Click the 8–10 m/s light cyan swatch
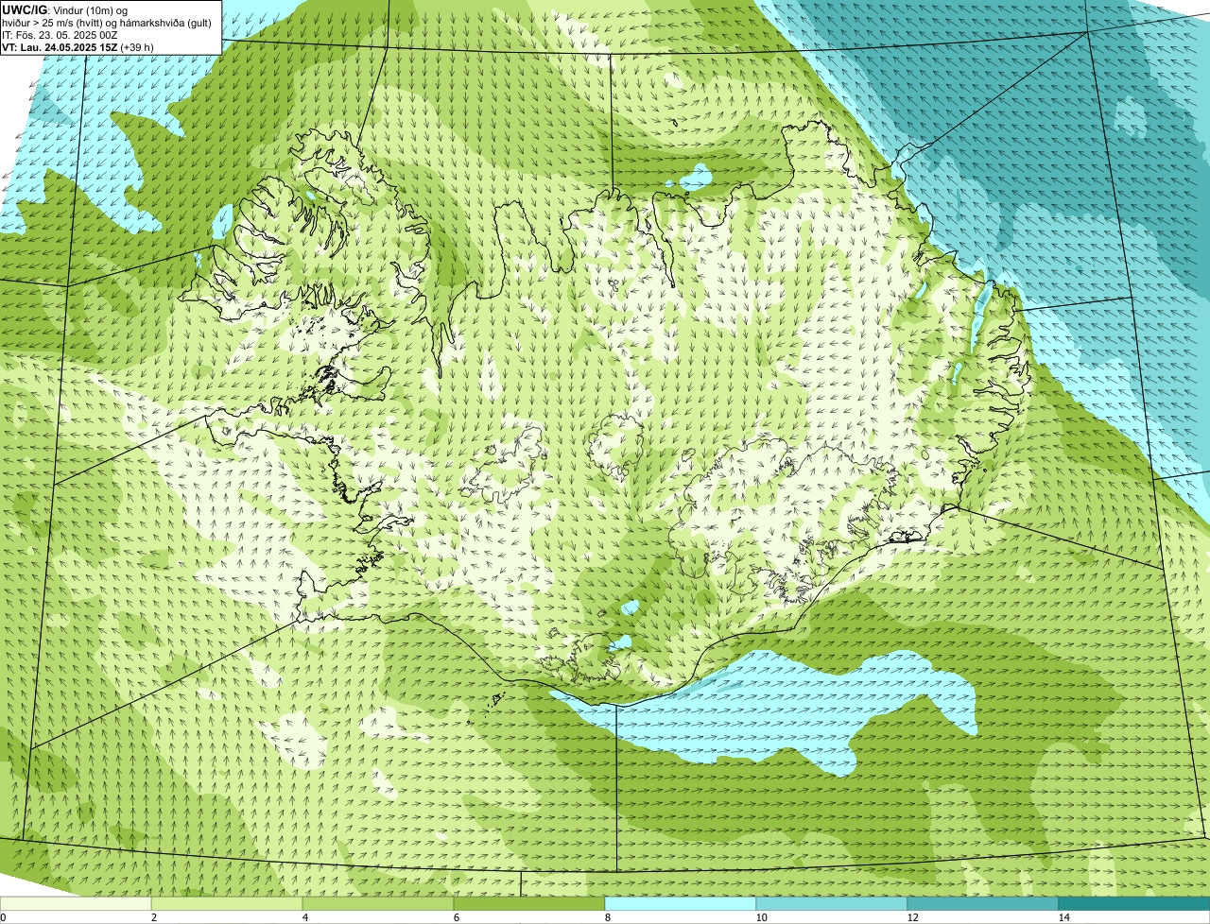The height and width of the screenshot is (924, 1210). (681, 904)
